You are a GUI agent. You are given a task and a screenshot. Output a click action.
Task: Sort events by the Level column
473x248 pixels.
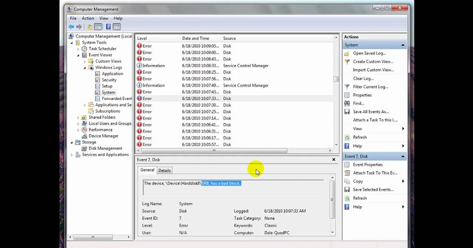[x=158, y=38]
